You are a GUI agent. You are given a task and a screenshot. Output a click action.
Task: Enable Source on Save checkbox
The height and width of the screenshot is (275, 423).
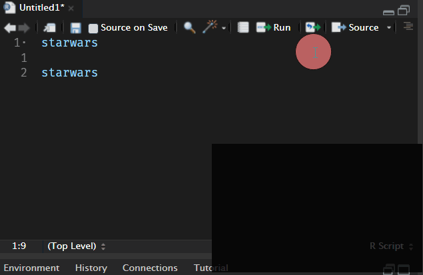pos(93,29)
